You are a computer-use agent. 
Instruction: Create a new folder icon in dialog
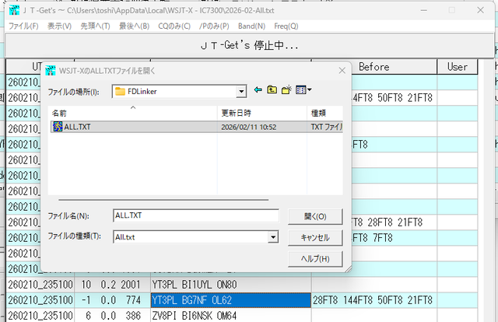[x=286, y=90]
